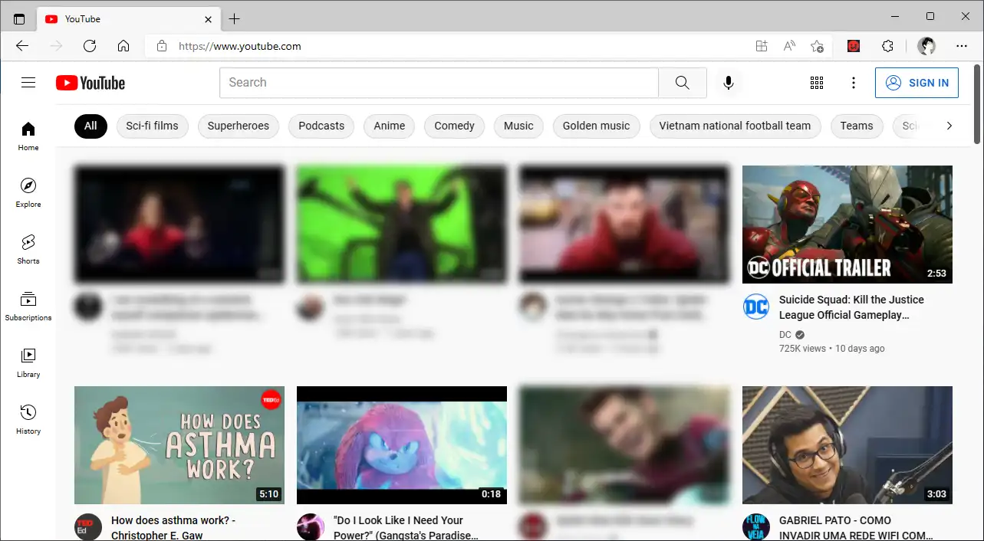984x541 pixels.
Task: Open History in the sidebar
Action: coord(28,419)
